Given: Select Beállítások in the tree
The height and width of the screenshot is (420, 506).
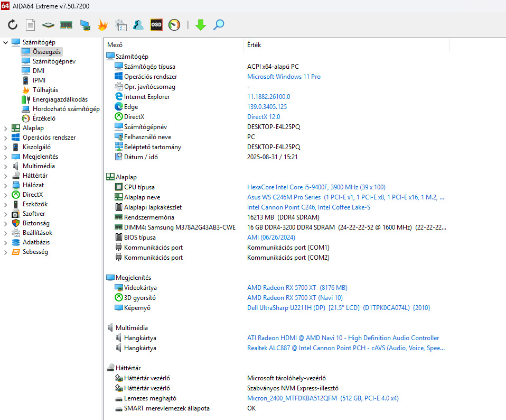Looking at the screenshot, I should tap(37, 233).
